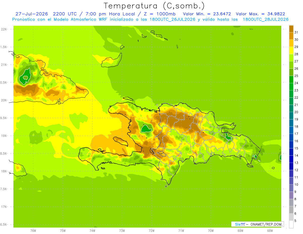Click longitude axis label "70W"
Image resolution: width=303 pixels, height=234 pixels.
(x=211, y=231)
